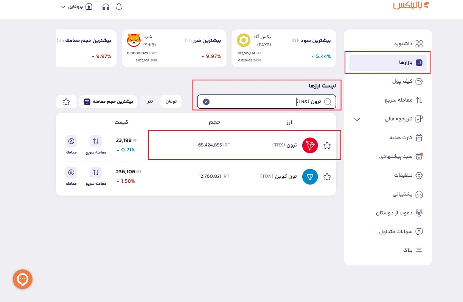Favorite تون کوین (TON) with its star

tap(327, 177)
